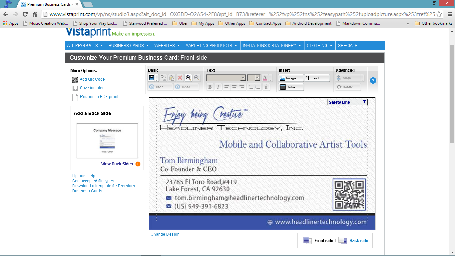Click the Copy icon in Basic toolbar
Screen dimensions: 455x256
(164, 78)
